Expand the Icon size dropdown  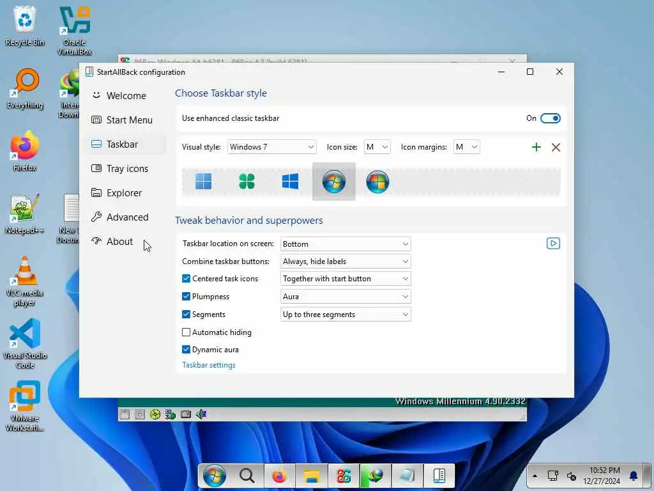pos(377,147)
